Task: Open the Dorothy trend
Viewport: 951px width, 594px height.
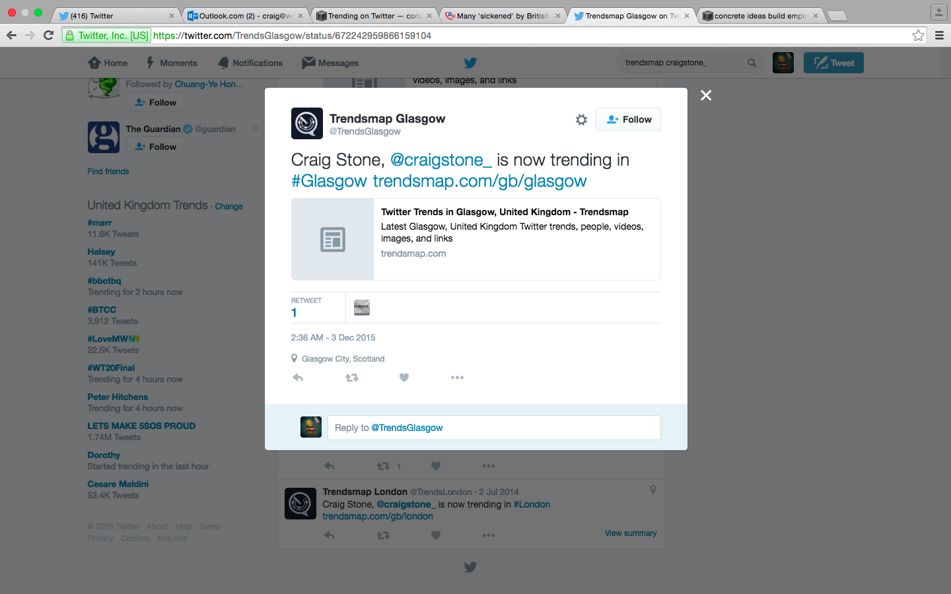Action: click(x=104, y=455)
